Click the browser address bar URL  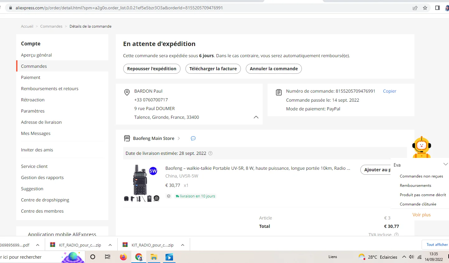click(119, 8)
